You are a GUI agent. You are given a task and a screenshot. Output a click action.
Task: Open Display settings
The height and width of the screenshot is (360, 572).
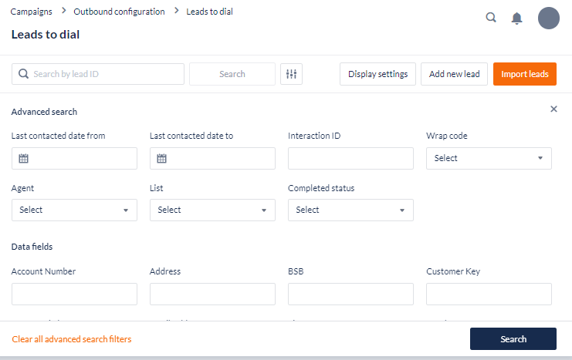coord(377,74)
